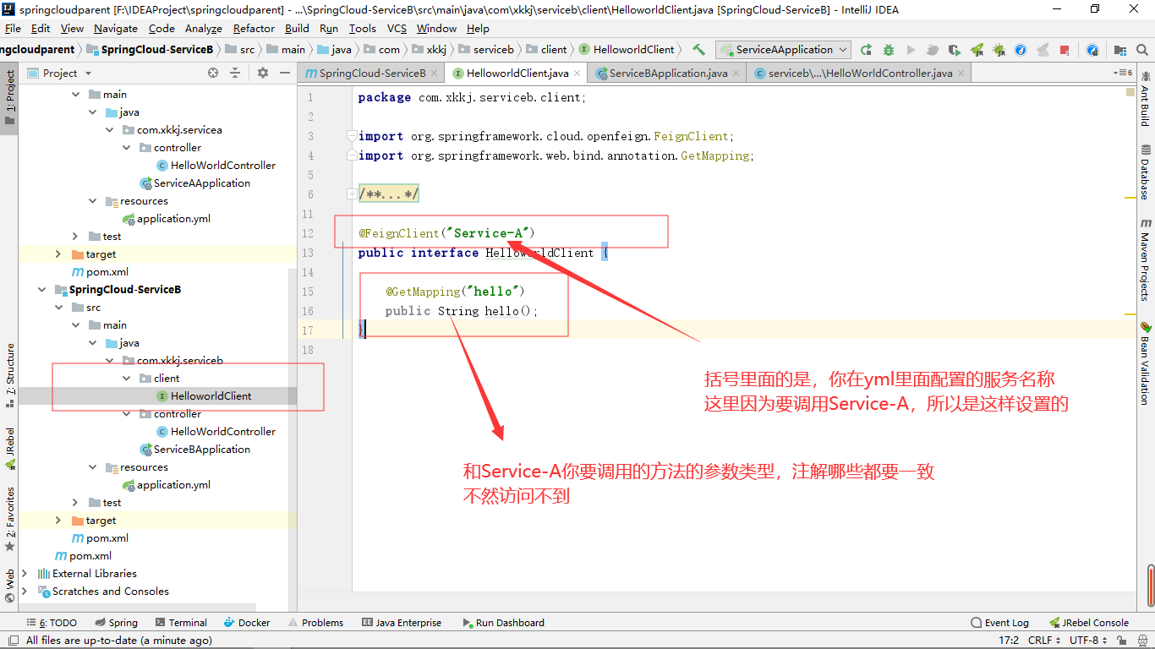Collapse the client package node
Screen dimensions: 1155x649
click(x=126, y=379)
